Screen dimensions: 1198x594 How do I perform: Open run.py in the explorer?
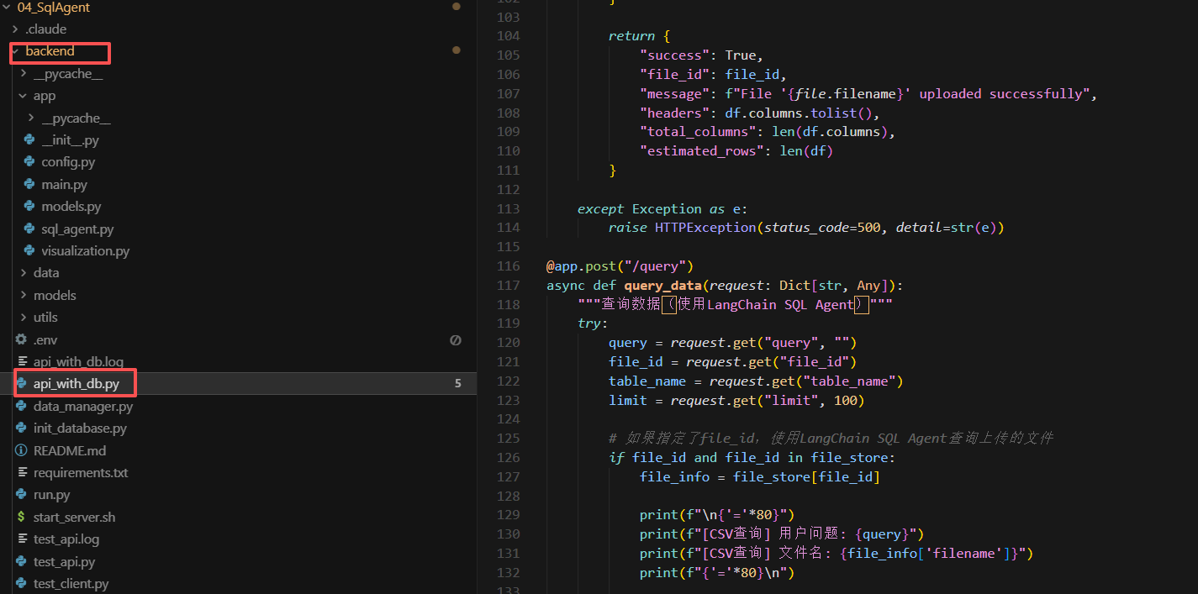[x=51, y=495]
